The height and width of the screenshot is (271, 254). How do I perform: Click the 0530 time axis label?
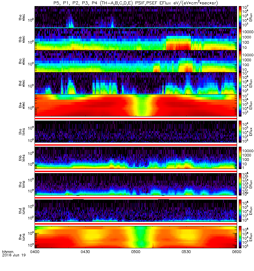tap(186, 252)
